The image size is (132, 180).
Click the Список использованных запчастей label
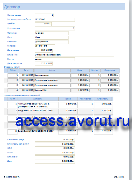pos(22,96)
